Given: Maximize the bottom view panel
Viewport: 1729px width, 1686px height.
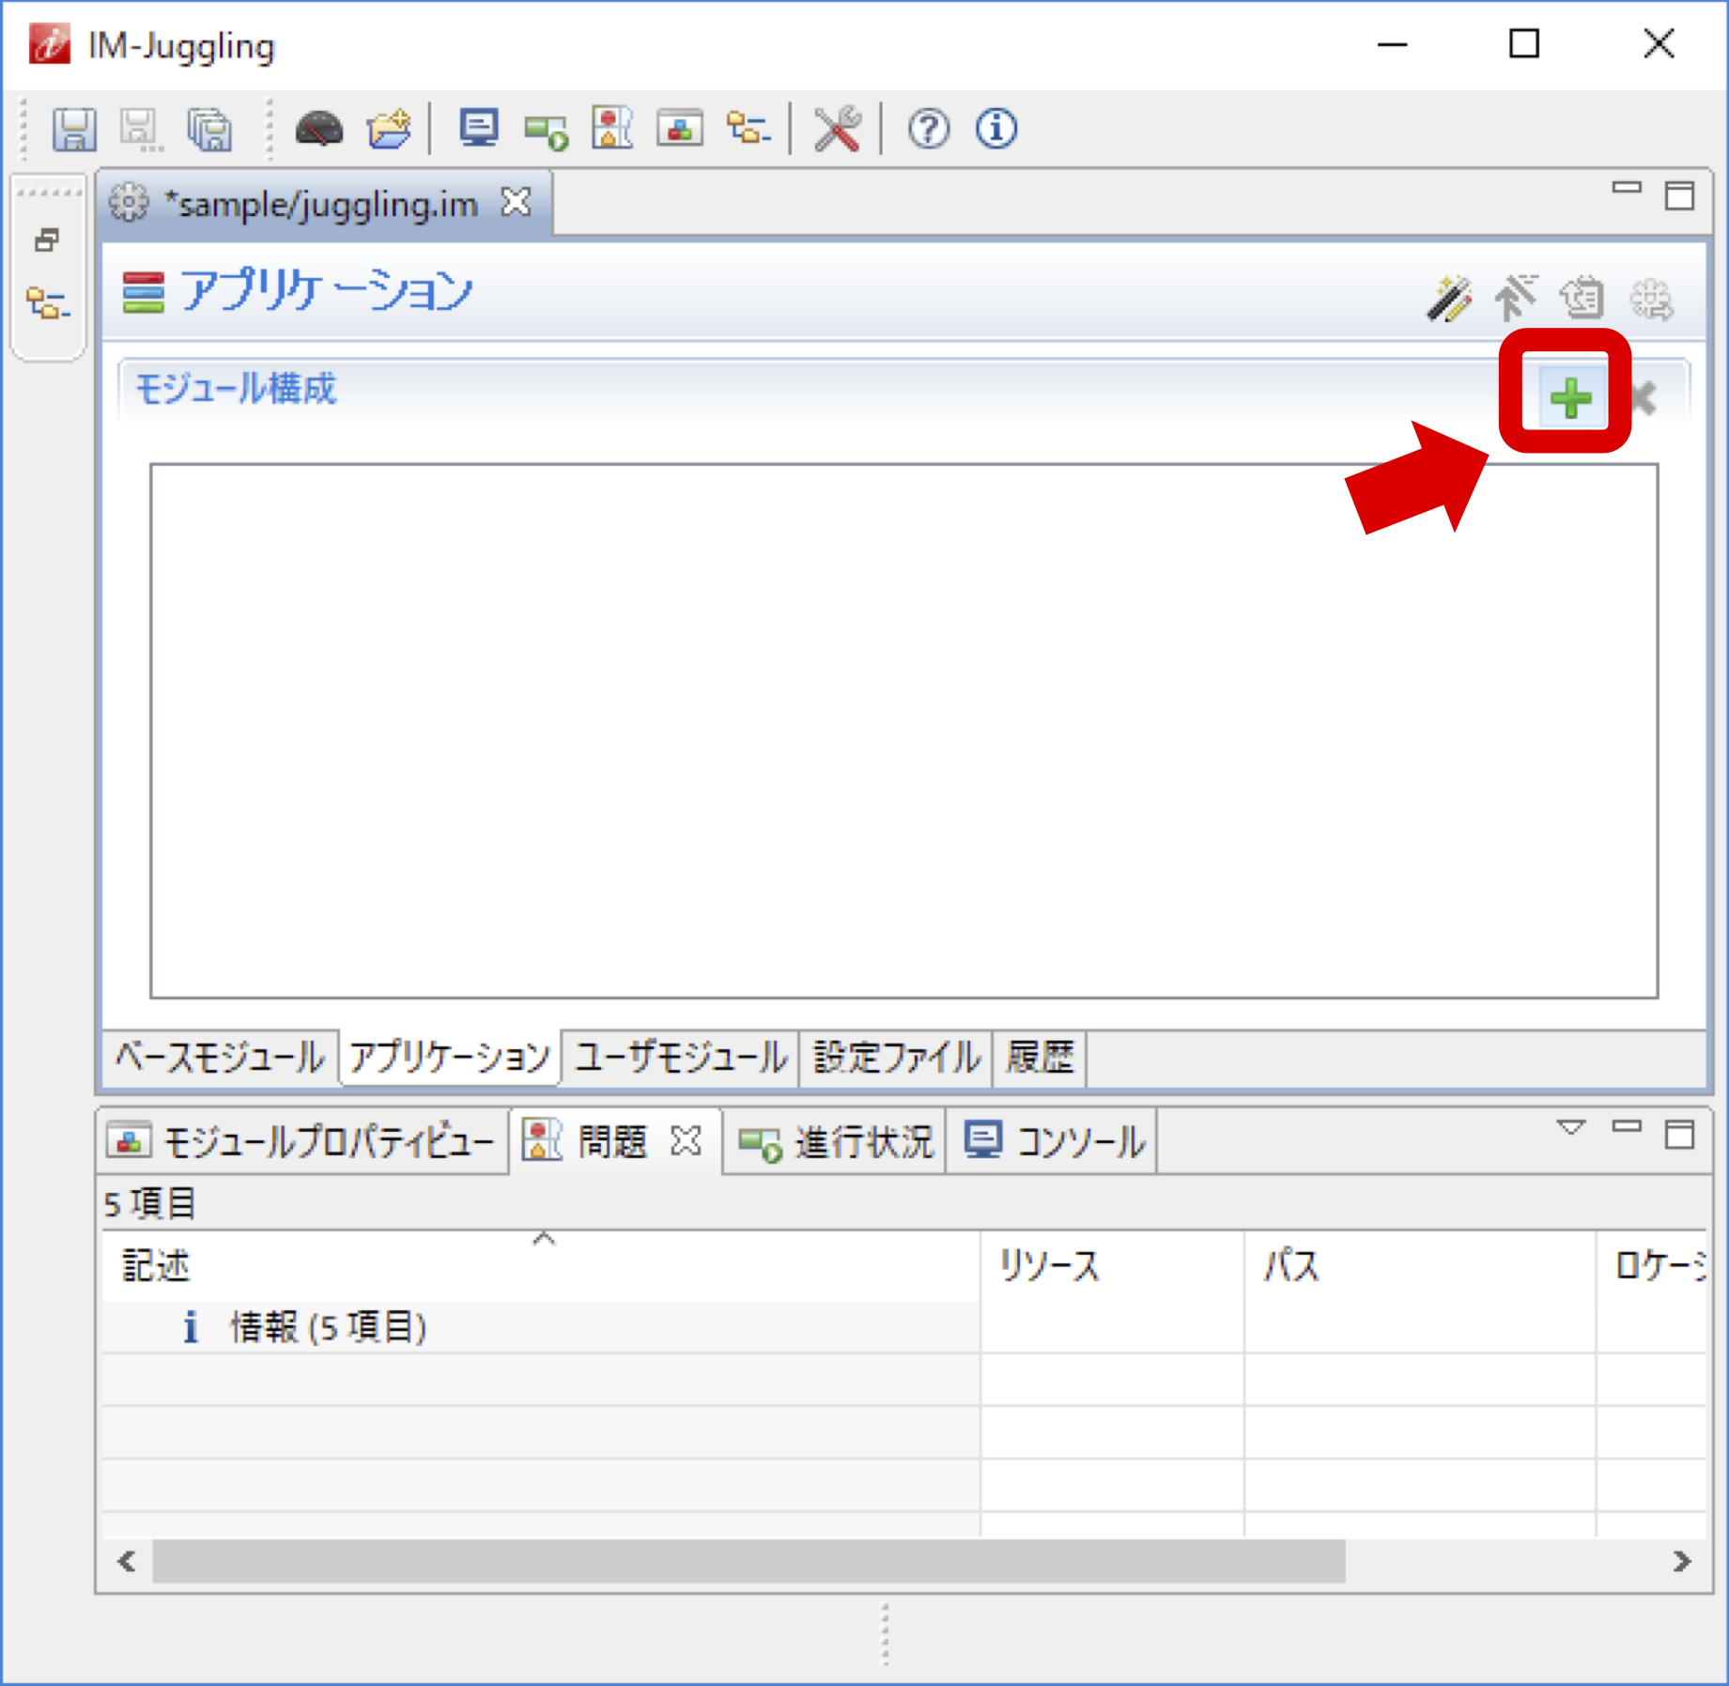Looking at the screenshot, I should (x=1679, y=1134).
